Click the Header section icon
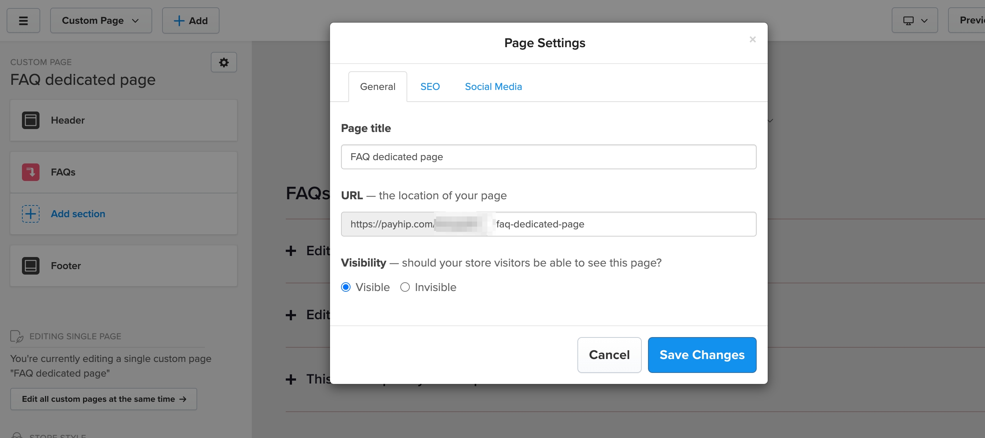This screenshot has height=438, width=985. coord(31,120)
